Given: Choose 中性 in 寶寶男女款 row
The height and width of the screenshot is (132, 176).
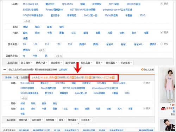Looking at the screenshot, I should 35,56.
